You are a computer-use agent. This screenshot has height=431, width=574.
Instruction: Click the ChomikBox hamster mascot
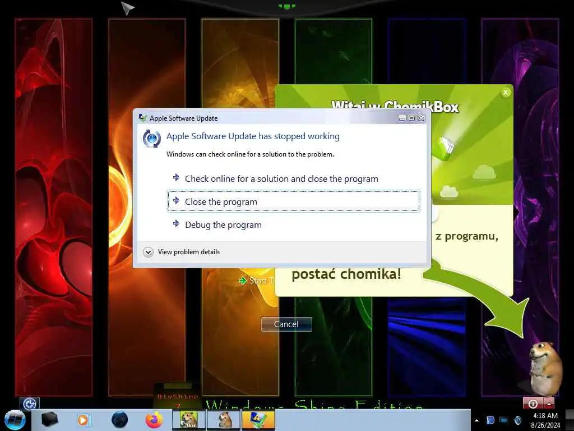(545, 368)
